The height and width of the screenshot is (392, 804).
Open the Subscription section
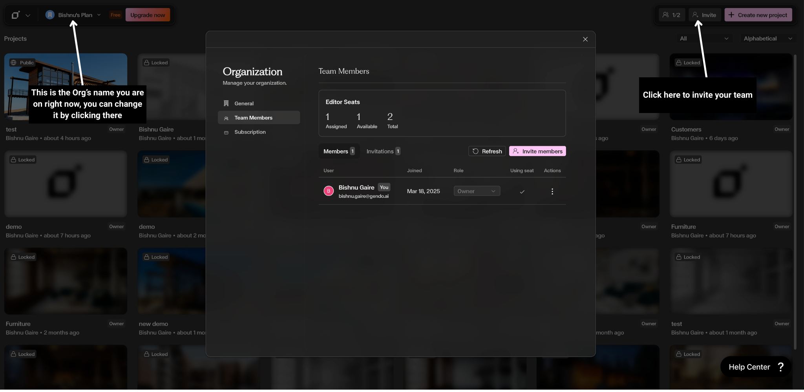tap(250, 132)
